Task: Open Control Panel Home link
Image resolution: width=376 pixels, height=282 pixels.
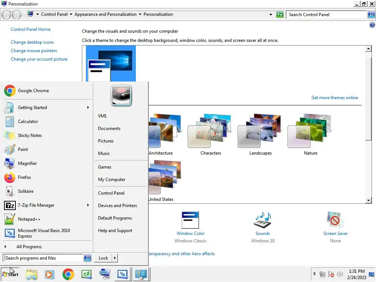Action: click(x=30, y=29)
